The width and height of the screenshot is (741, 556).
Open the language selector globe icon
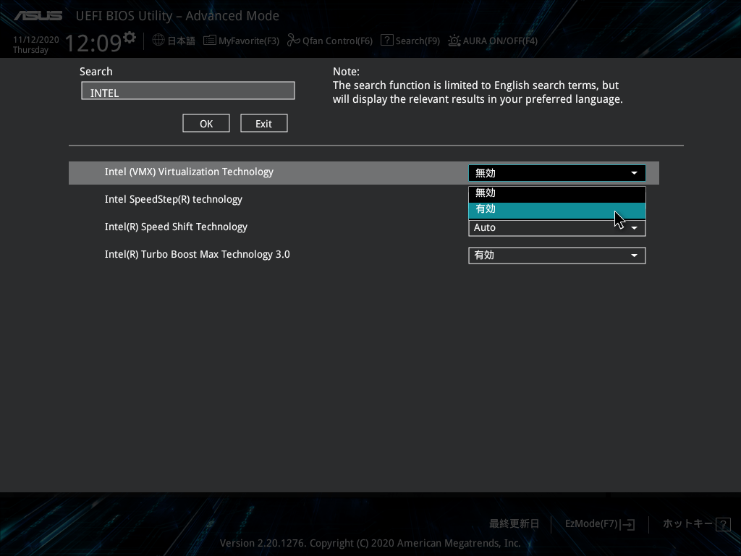[158, 41]
